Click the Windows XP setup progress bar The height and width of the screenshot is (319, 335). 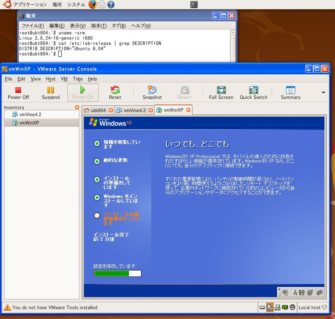(x=117, y=273)
